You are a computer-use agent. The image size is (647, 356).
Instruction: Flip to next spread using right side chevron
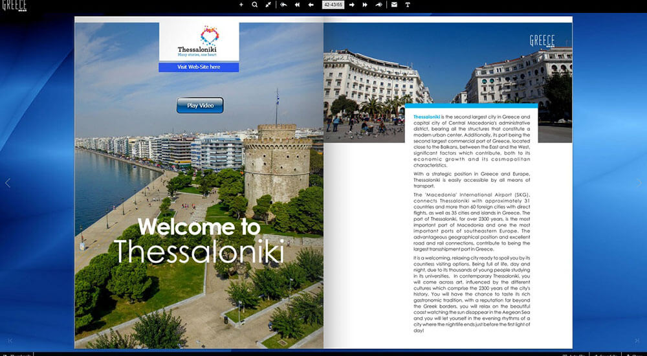click(x=639, y=183)
